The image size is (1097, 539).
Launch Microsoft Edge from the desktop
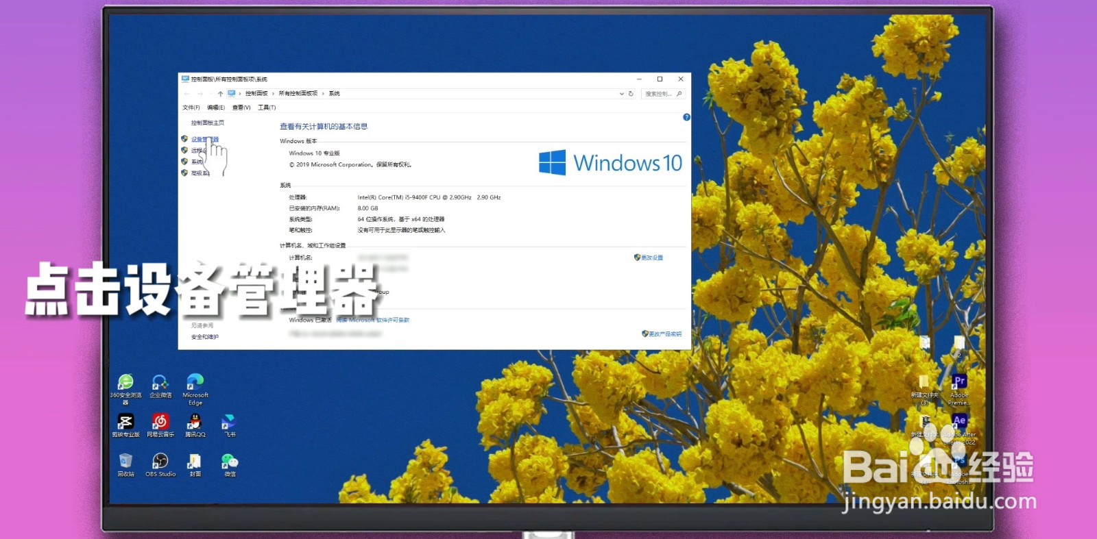[x=195, y=389]
